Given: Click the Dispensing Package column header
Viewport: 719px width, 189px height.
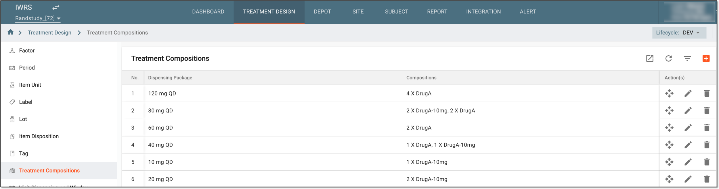Looking at the screenshot, I should pos(170,78).
